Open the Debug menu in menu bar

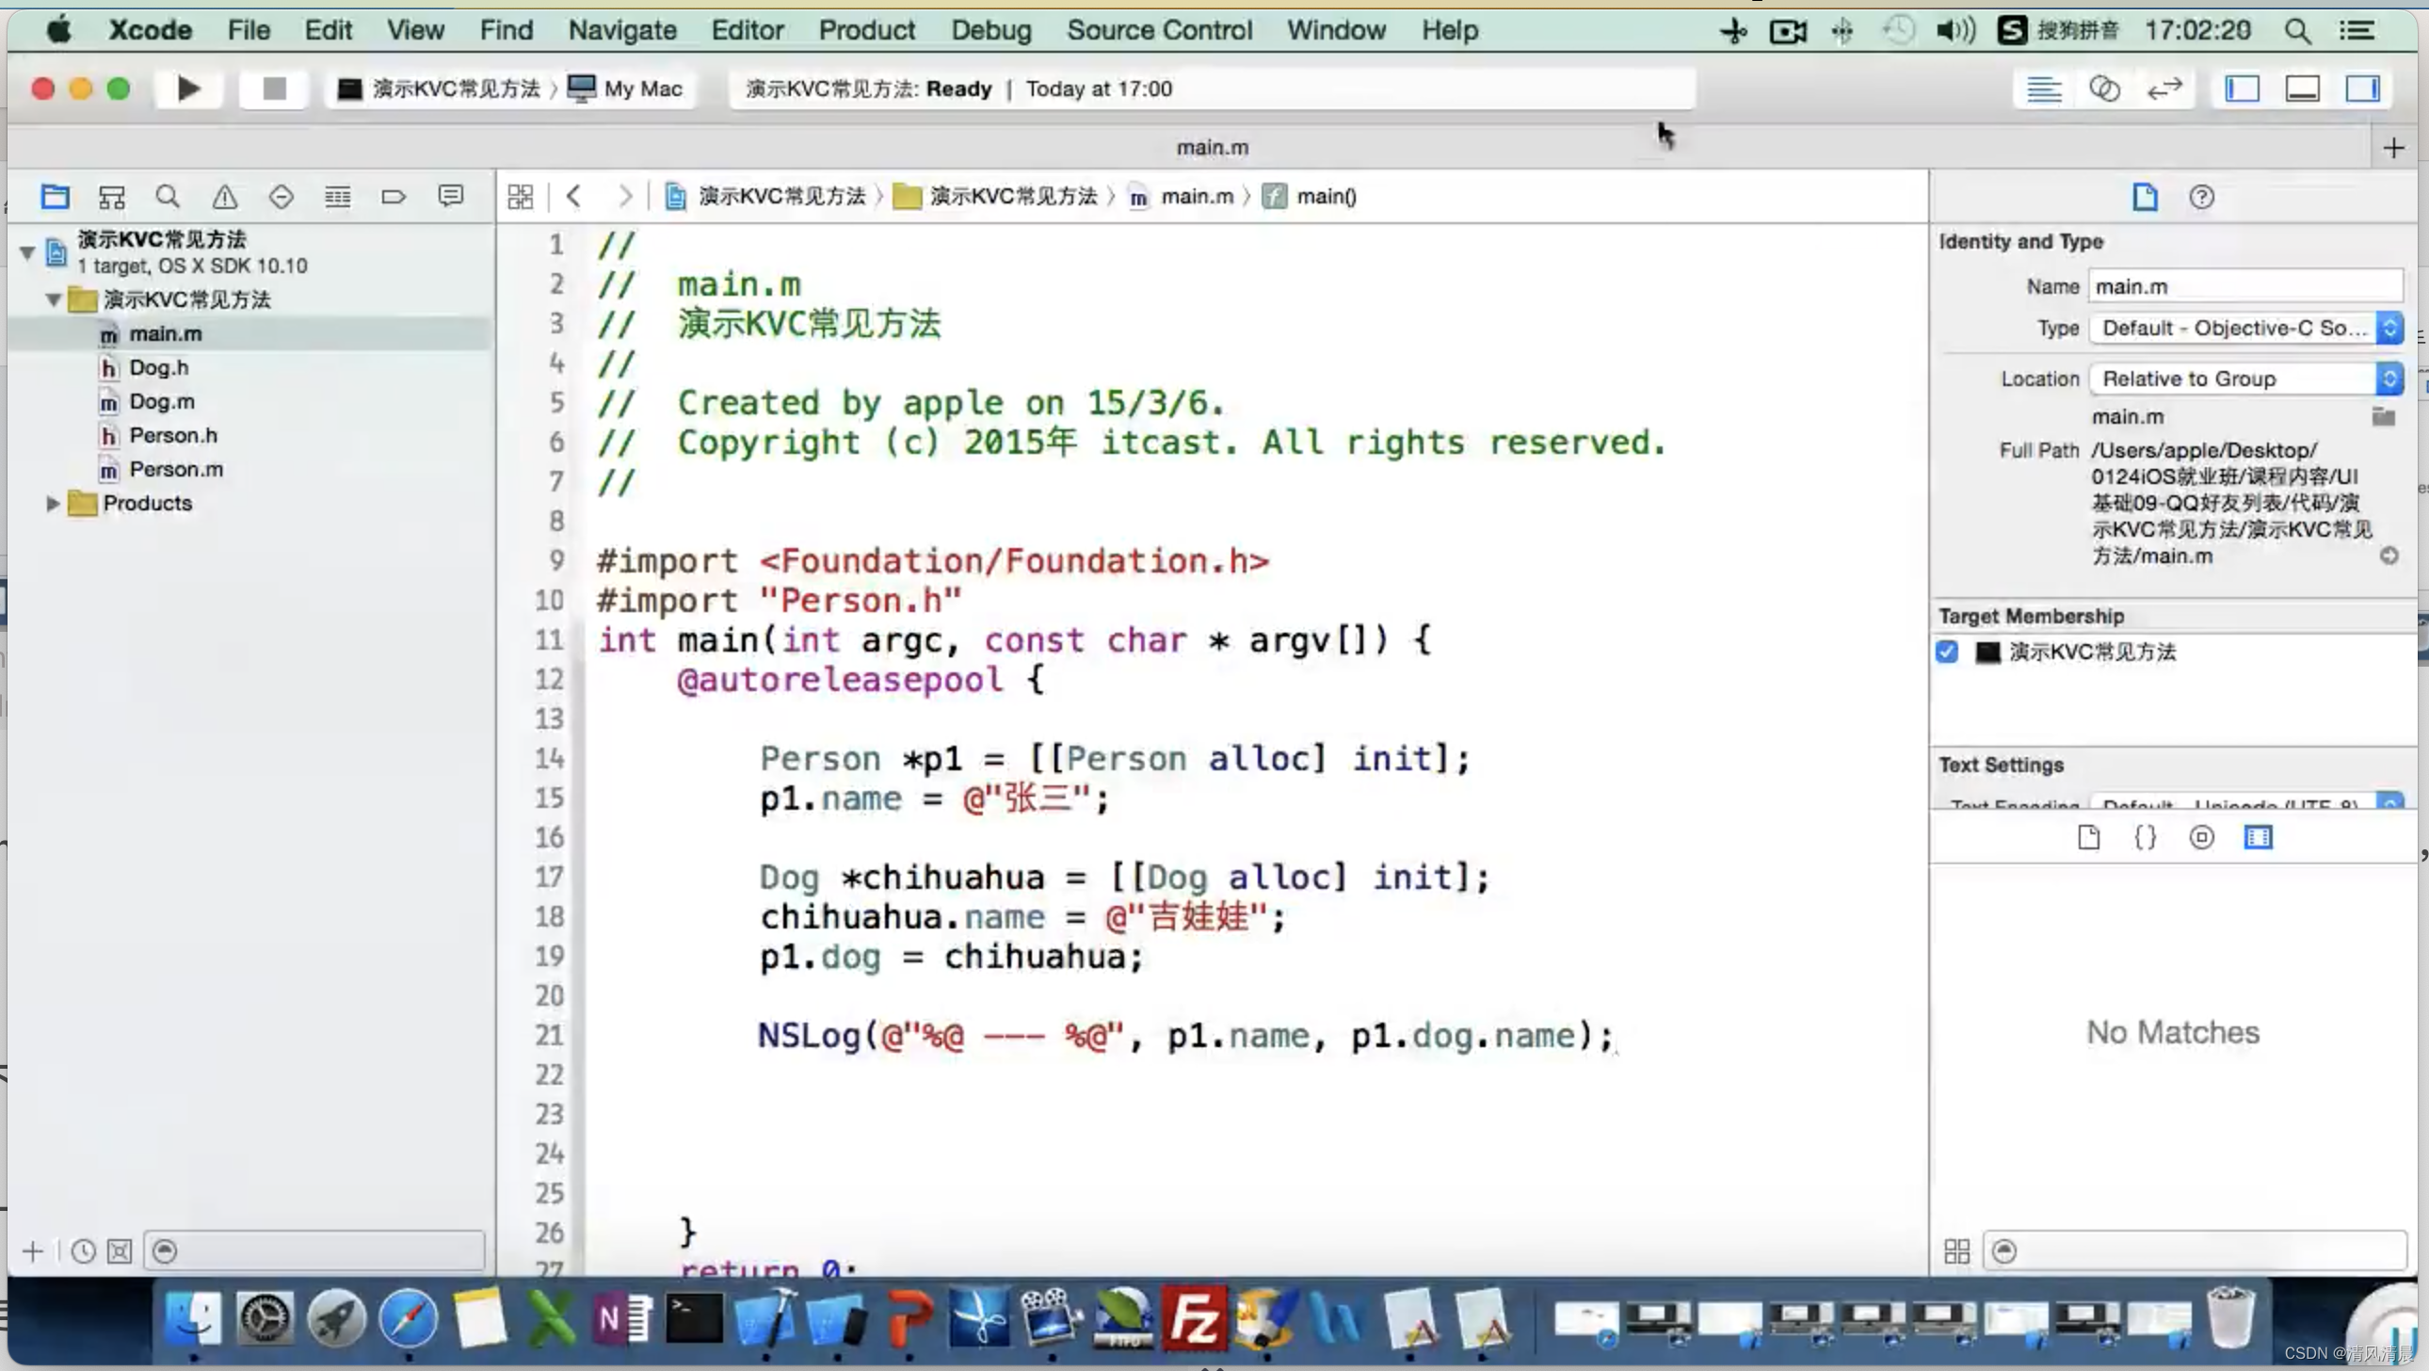[991, 30]
